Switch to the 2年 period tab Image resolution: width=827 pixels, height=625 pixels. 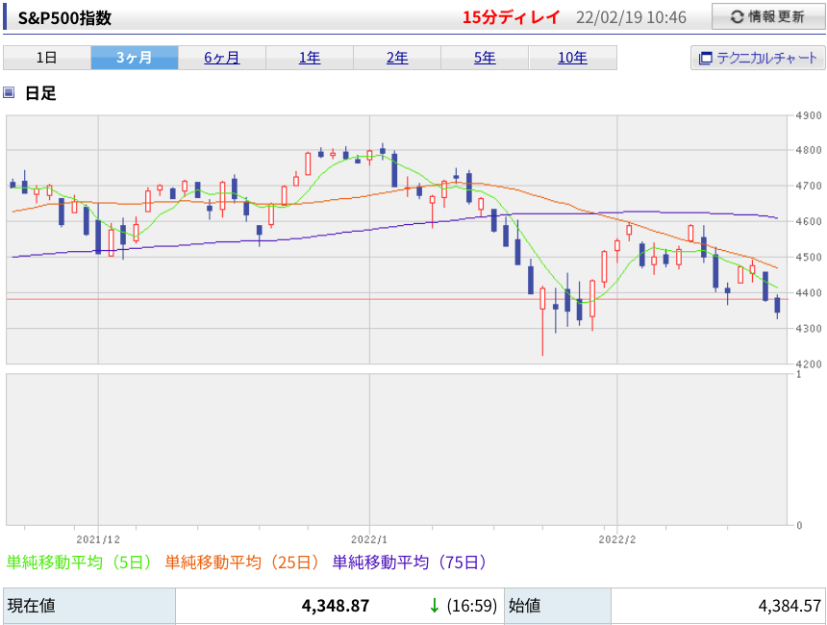pyautogui.click(x=397, y=58)
